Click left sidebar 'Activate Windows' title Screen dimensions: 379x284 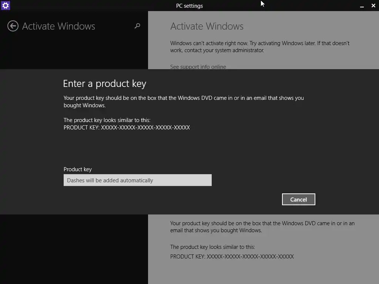[59, 26]
